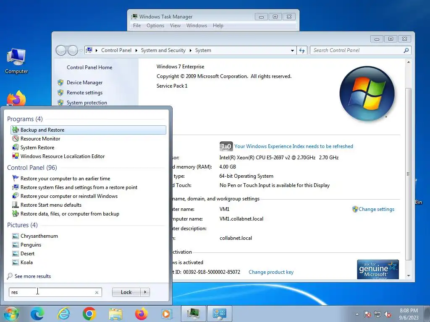Launch Microsoft Edge from the taskbar

coord(37,314)
